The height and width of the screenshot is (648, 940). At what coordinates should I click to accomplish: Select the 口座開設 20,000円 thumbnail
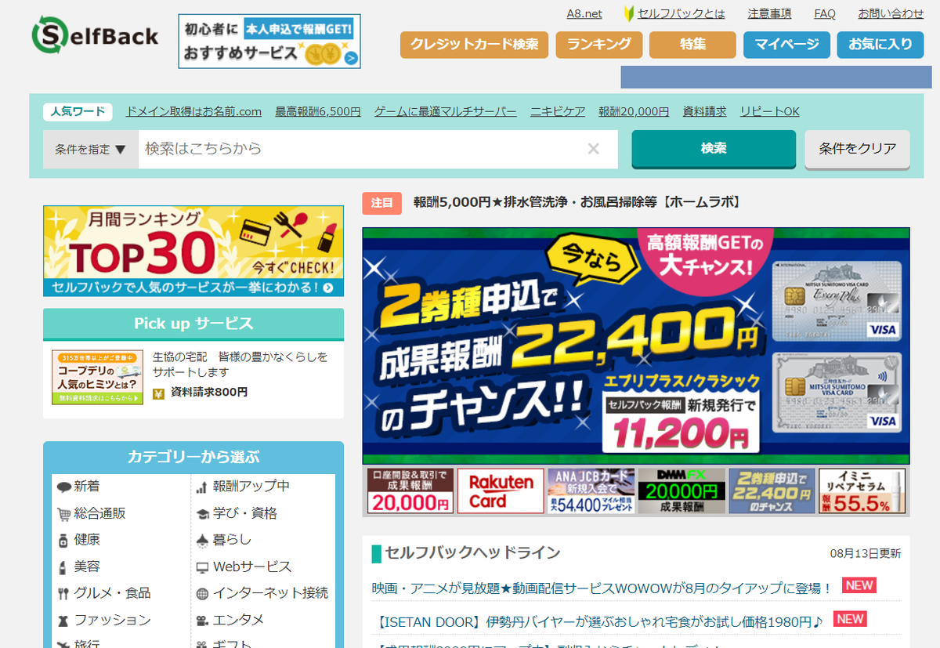click(x=410, y=491)
